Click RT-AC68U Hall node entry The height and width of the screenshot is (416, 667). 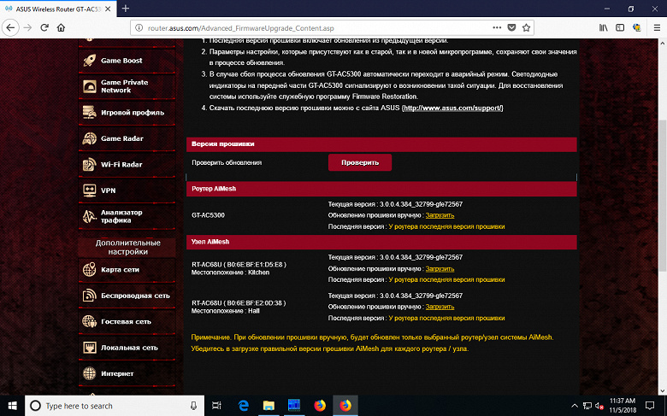[x=239, y=307]
